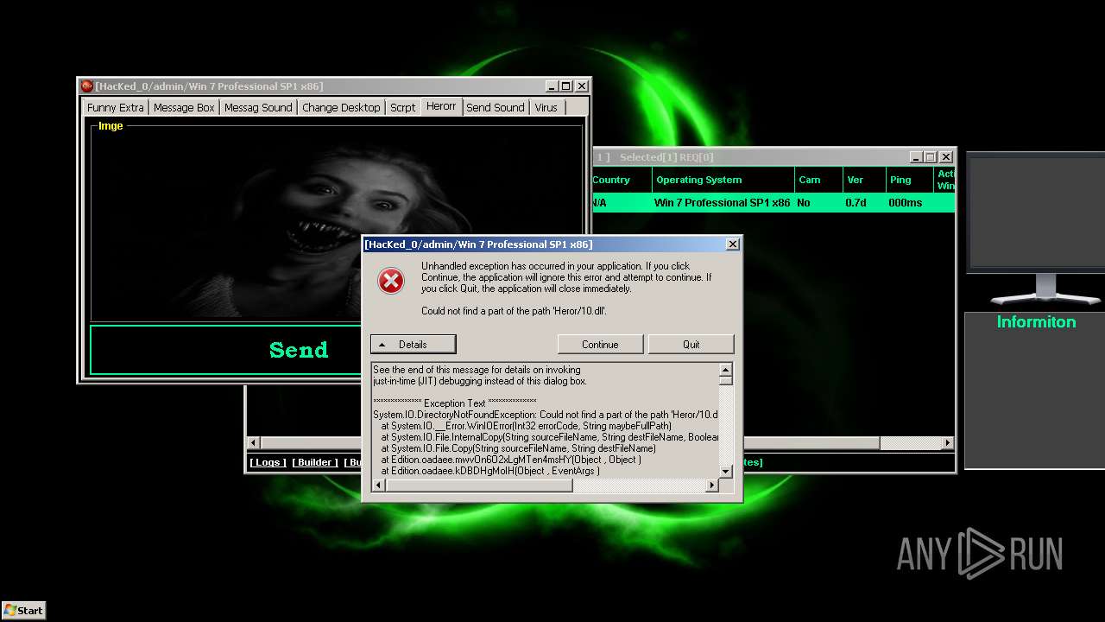
Task: Click the '000ms' ping cell
Action: pos(906,203)
